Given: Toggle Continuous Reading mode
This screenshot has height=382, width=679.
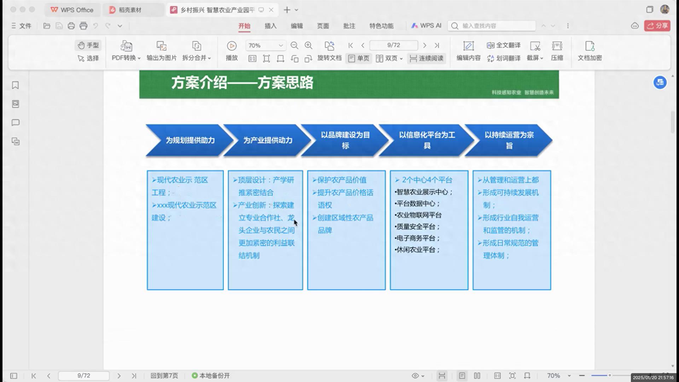Looking at the screenshot, I should [426, 58].
